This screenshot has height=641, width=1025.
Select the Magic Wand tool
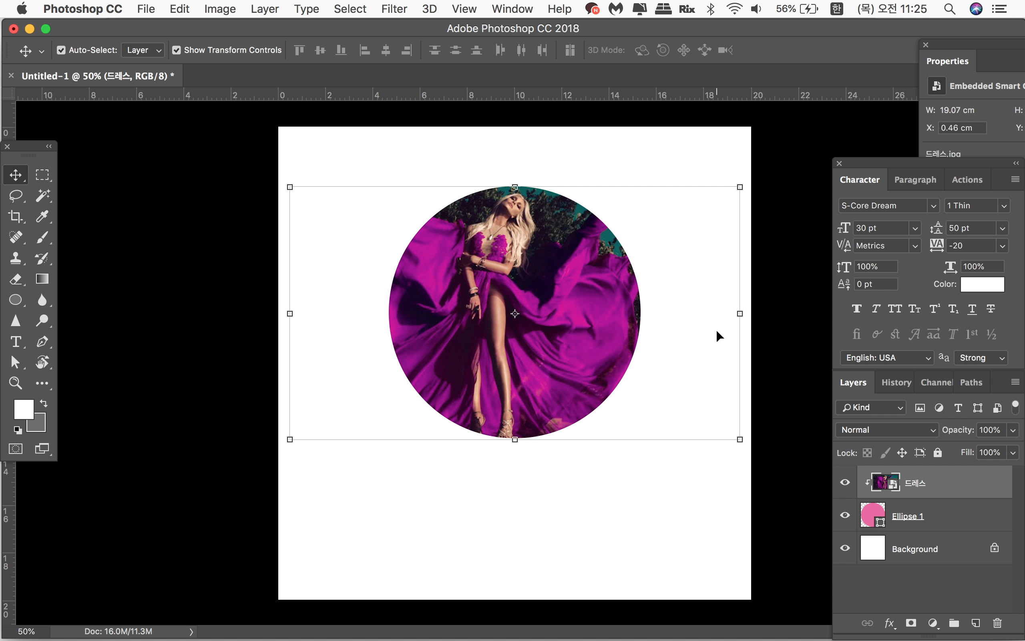pos(42,196)
